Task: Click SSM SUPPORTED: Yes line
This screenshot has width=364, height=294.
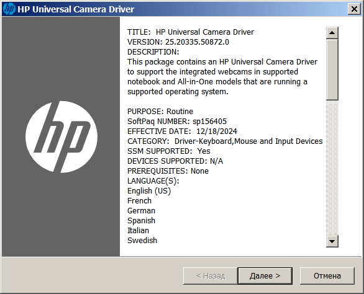Action: (169, 151)
